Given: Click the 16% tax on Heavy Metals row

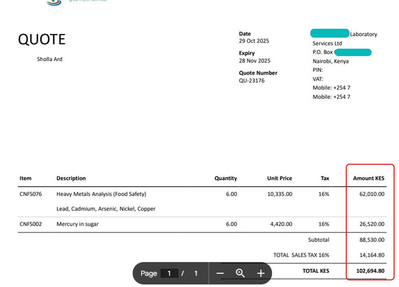Looking at the screenshot, I should tap(324, 194).
